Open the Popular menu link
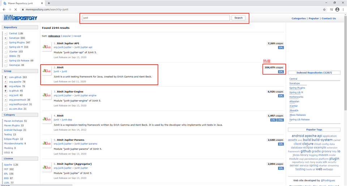Viewport: 347px width, 186px height. (x=314, y=18)
